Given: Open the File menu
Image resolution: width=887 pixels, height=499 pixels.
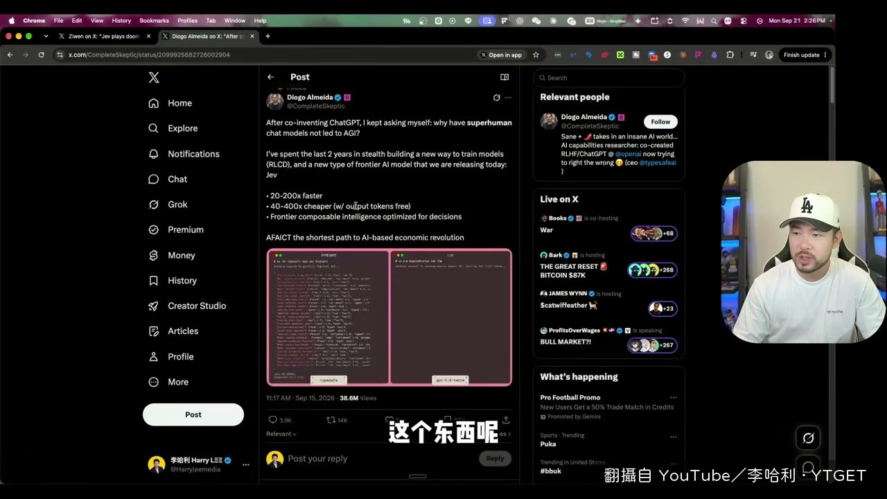Looking at the screenshot, I should (x=58, y=21).
